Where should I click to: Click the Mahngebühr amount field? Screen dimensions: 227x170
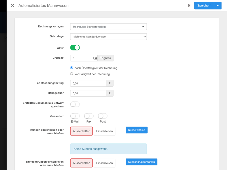pos(88,93)
